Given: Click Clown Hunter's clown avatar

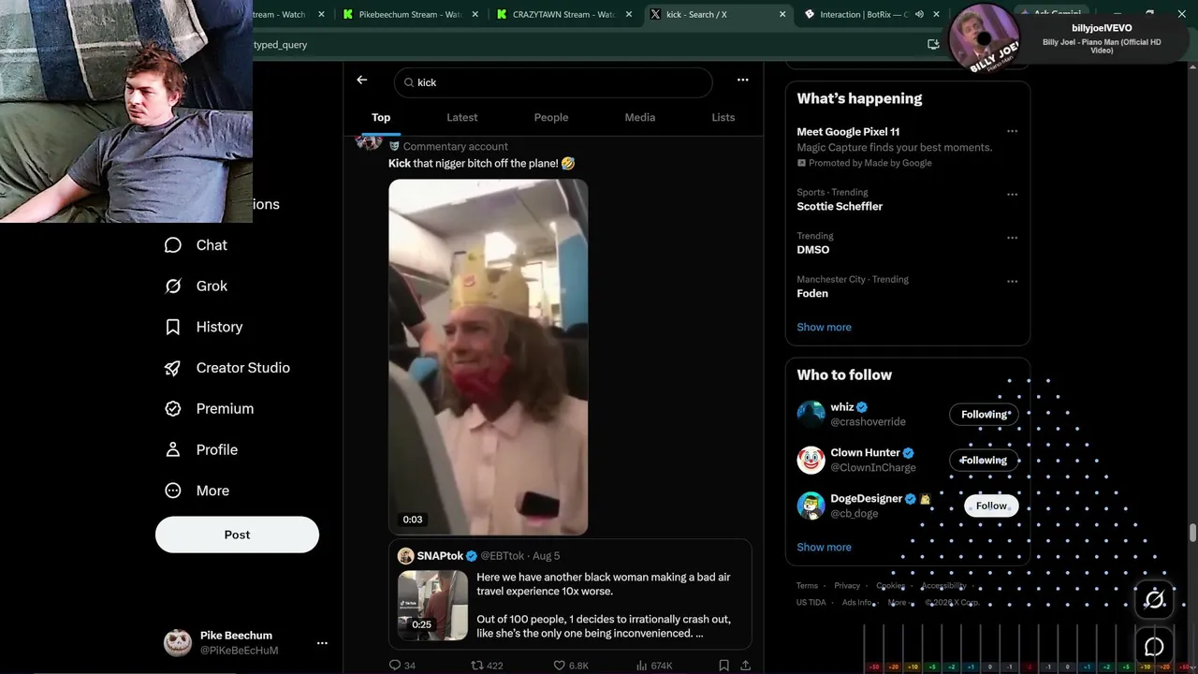Looking at the screenshot, I should click(811, 460).
